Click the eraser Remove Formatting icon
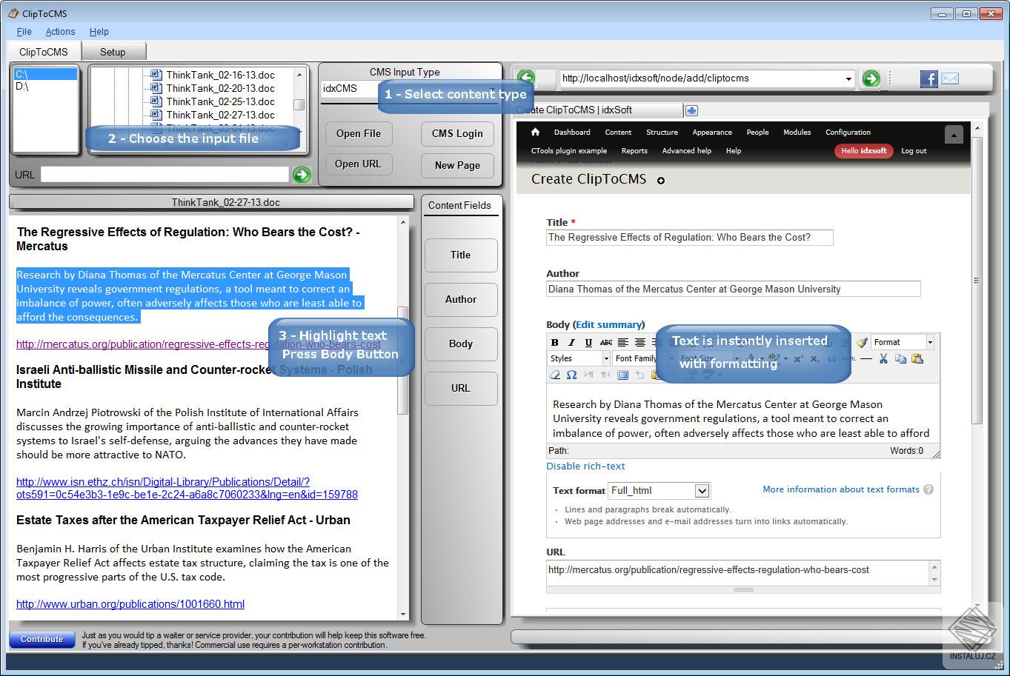This screenshot has height=676, width=1010. pyautogui.click(x=554, y=375)
